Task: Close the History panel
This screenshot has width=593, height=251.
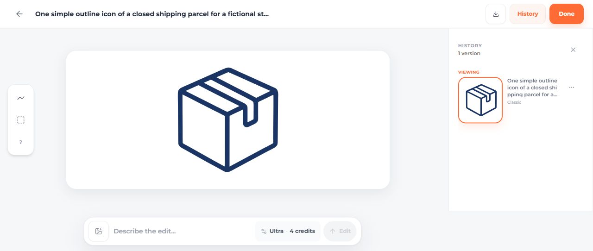Action: point(573,50)
